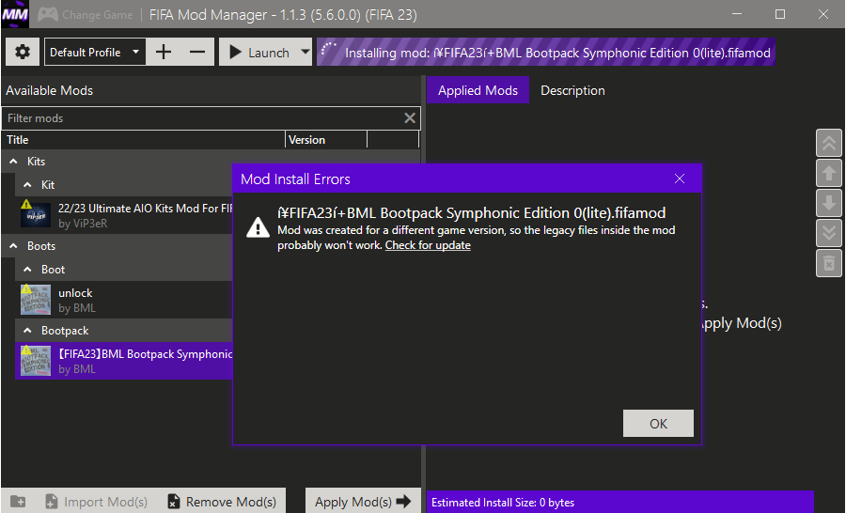Clear the mod filter with X
Viewport: 846px width, 513px height.
click(x=410, y=118)
